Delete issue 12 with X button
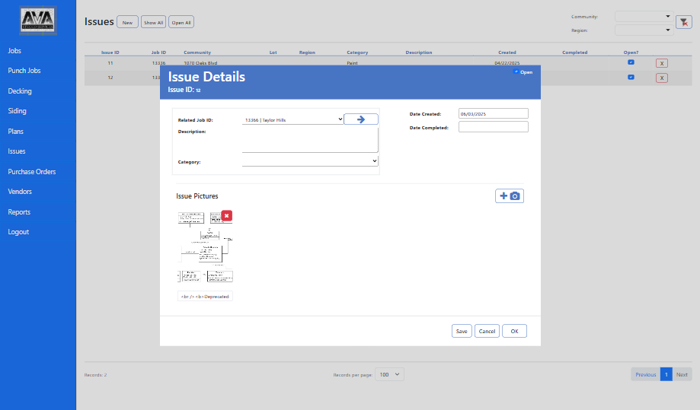 [x=661, y=78]
